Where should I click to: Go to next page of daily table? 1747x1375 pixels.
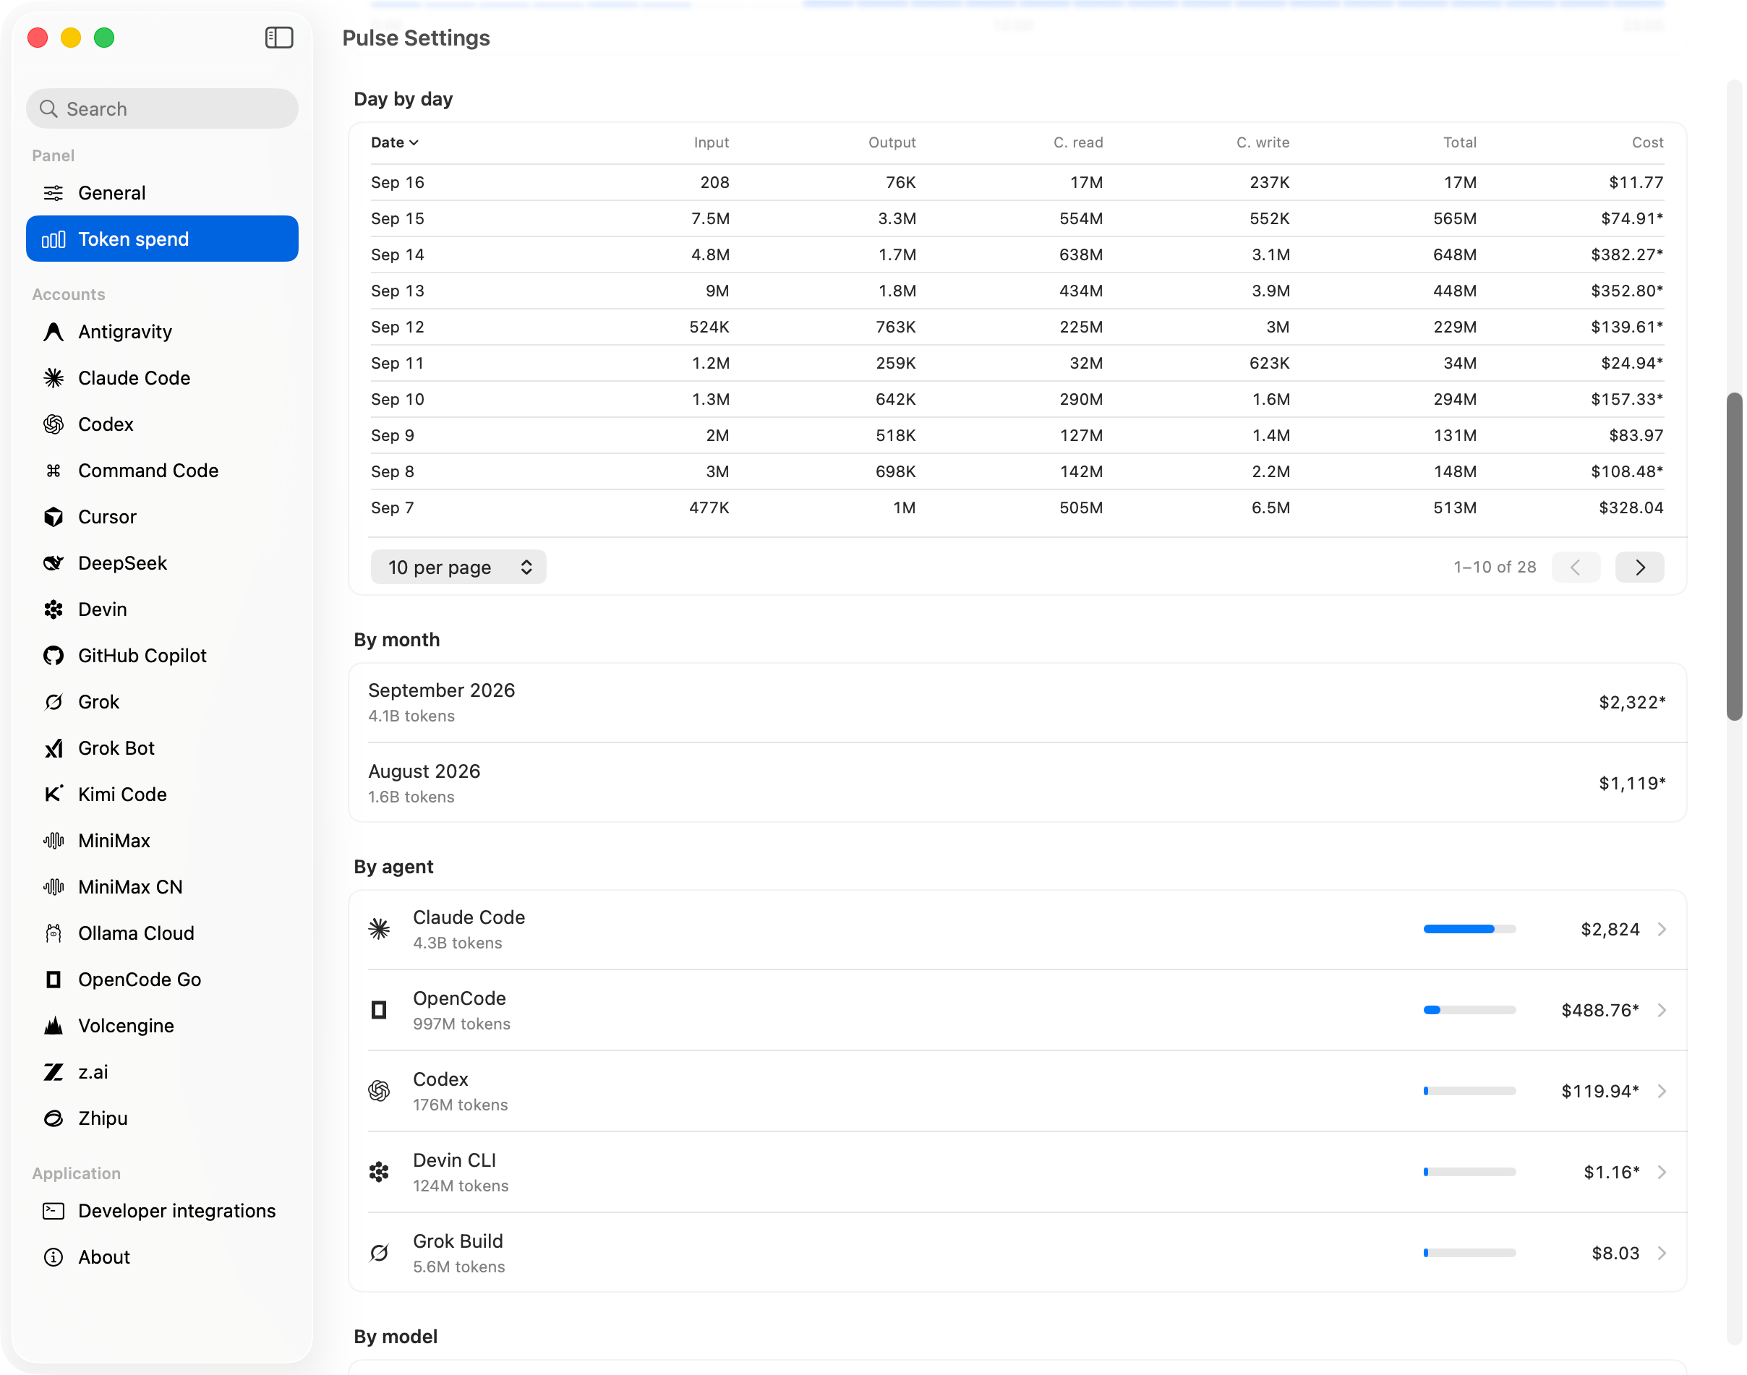point(1640,567)
